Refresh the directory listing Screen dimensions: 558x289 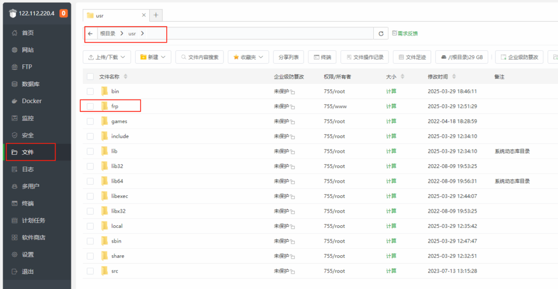(381, 33)
